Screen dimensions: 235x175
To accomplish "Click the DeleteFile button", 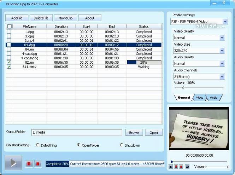I will (41, 18).
